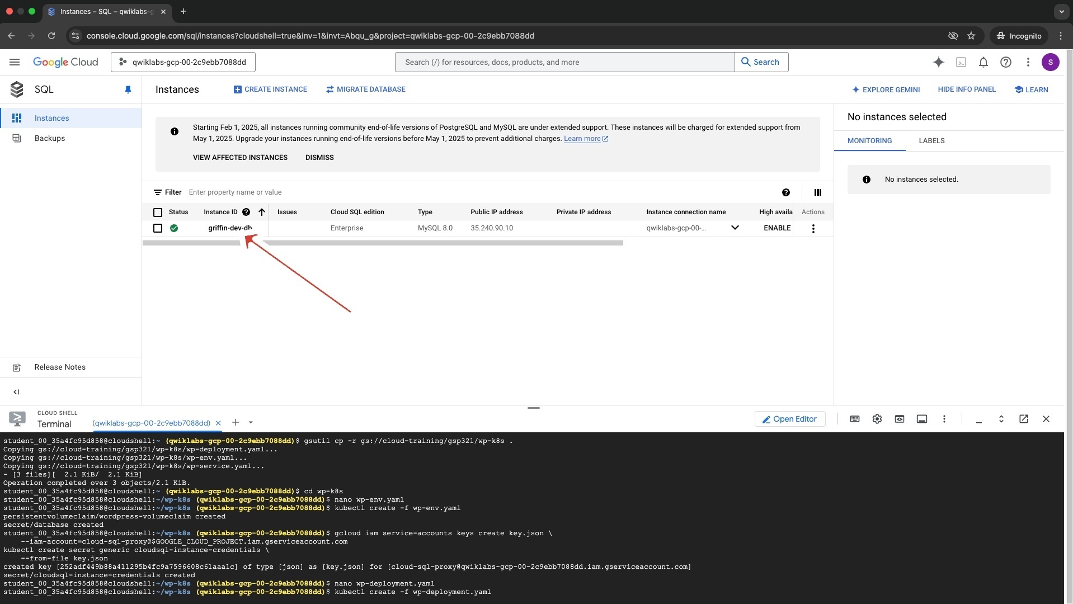Viewport: 1073px width, 604px height.
Task: Toggle Cloud Shell on-screen keyboard icon
Action: click(x=855, y=419)
